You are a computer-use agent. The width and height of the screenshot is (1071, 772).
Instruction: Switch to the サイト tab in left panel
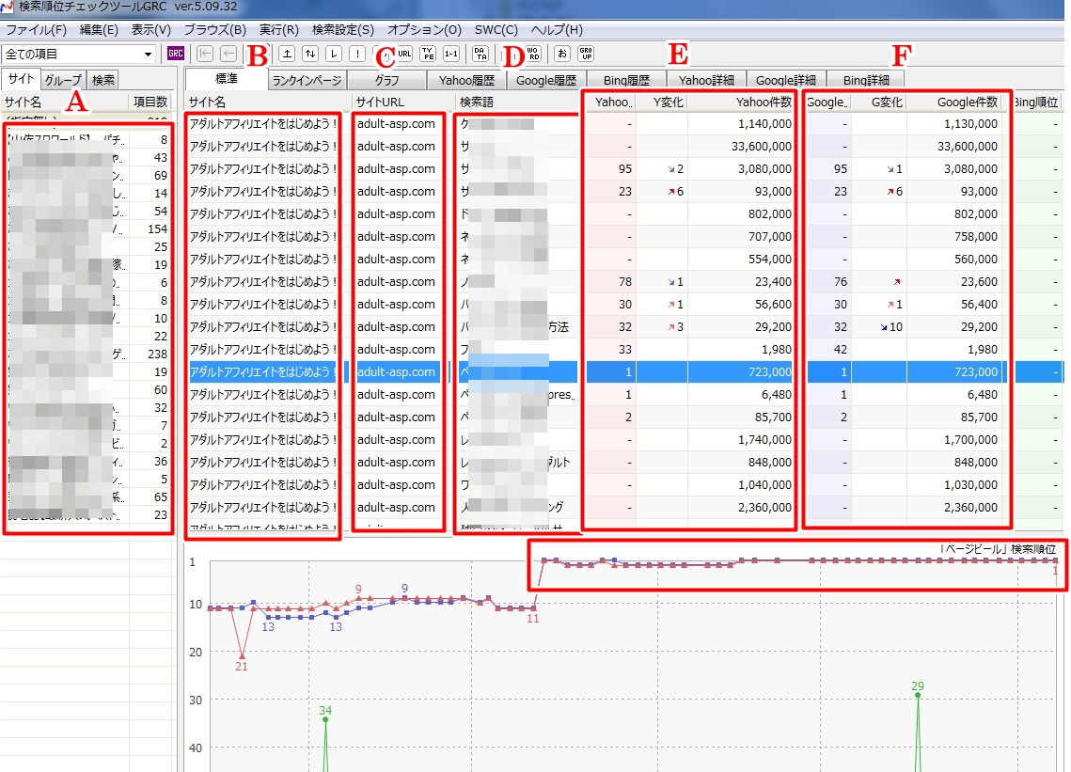22,79
